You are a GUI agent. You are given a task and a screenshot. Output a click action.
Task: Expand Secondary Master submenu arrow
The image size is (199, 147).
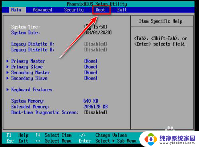[x=8, y=73]
